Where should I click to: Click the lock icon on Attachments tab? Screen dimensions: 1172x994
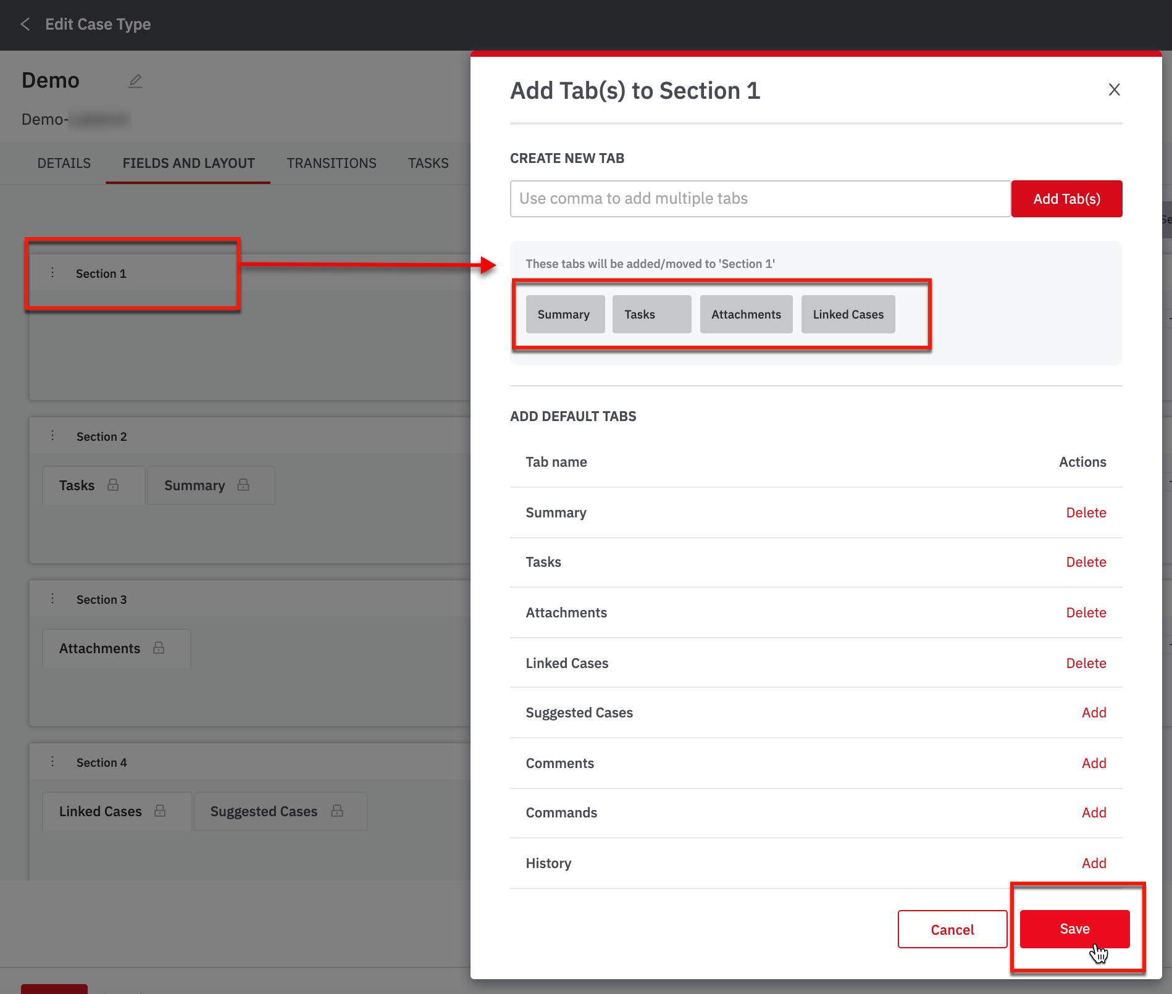(159, 648)
